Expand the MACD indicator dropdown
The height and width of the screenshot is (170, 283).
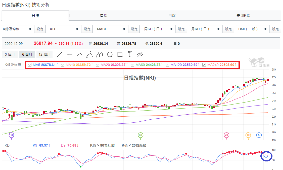(x=112, y=29)
